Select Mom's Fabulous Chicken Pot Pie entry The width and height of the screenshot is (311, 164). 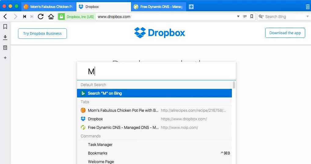pos(154,110)
